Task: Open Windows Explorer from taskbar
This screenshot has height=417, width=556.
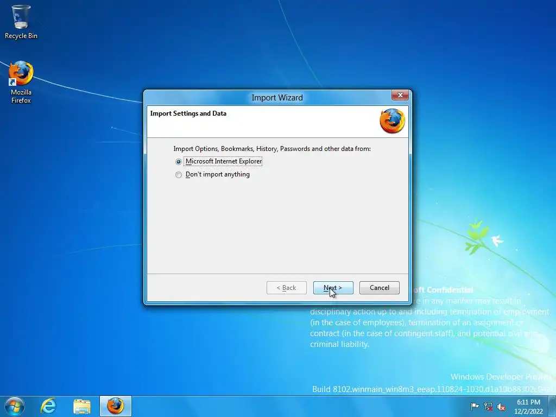Action: [82, 406]
